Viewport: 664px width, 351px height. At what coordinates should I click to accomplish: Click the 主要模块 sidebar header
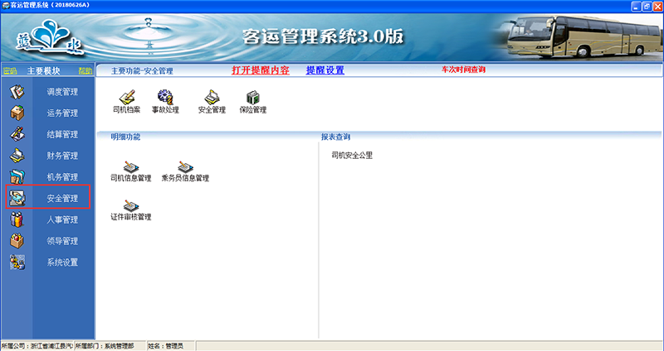[x=44, y=70]
